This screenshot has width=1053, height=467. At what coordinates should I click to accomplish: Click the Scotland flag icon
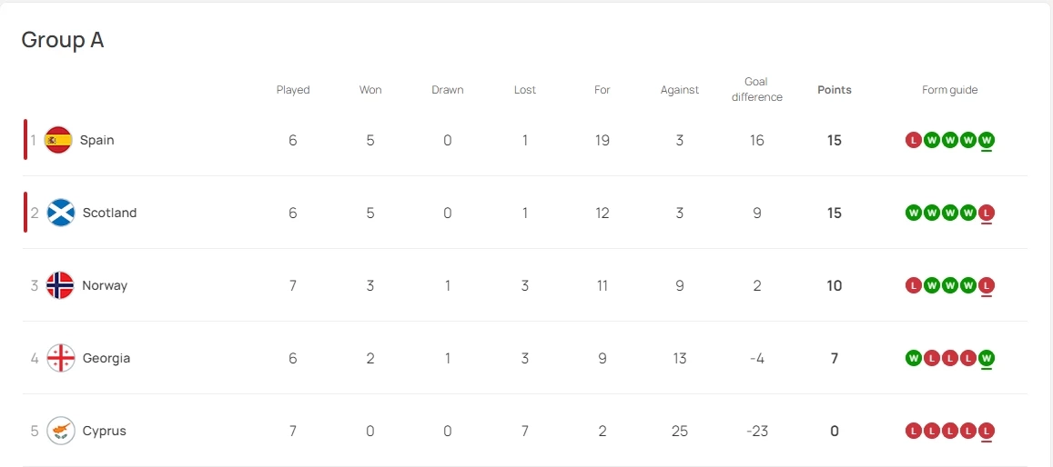(x=60, y=213)
